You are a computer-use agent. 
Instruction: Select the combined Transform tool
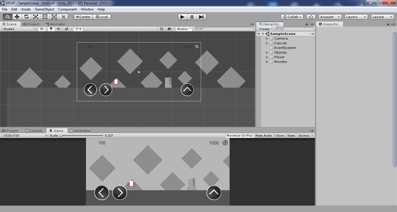tap(54, 17)
